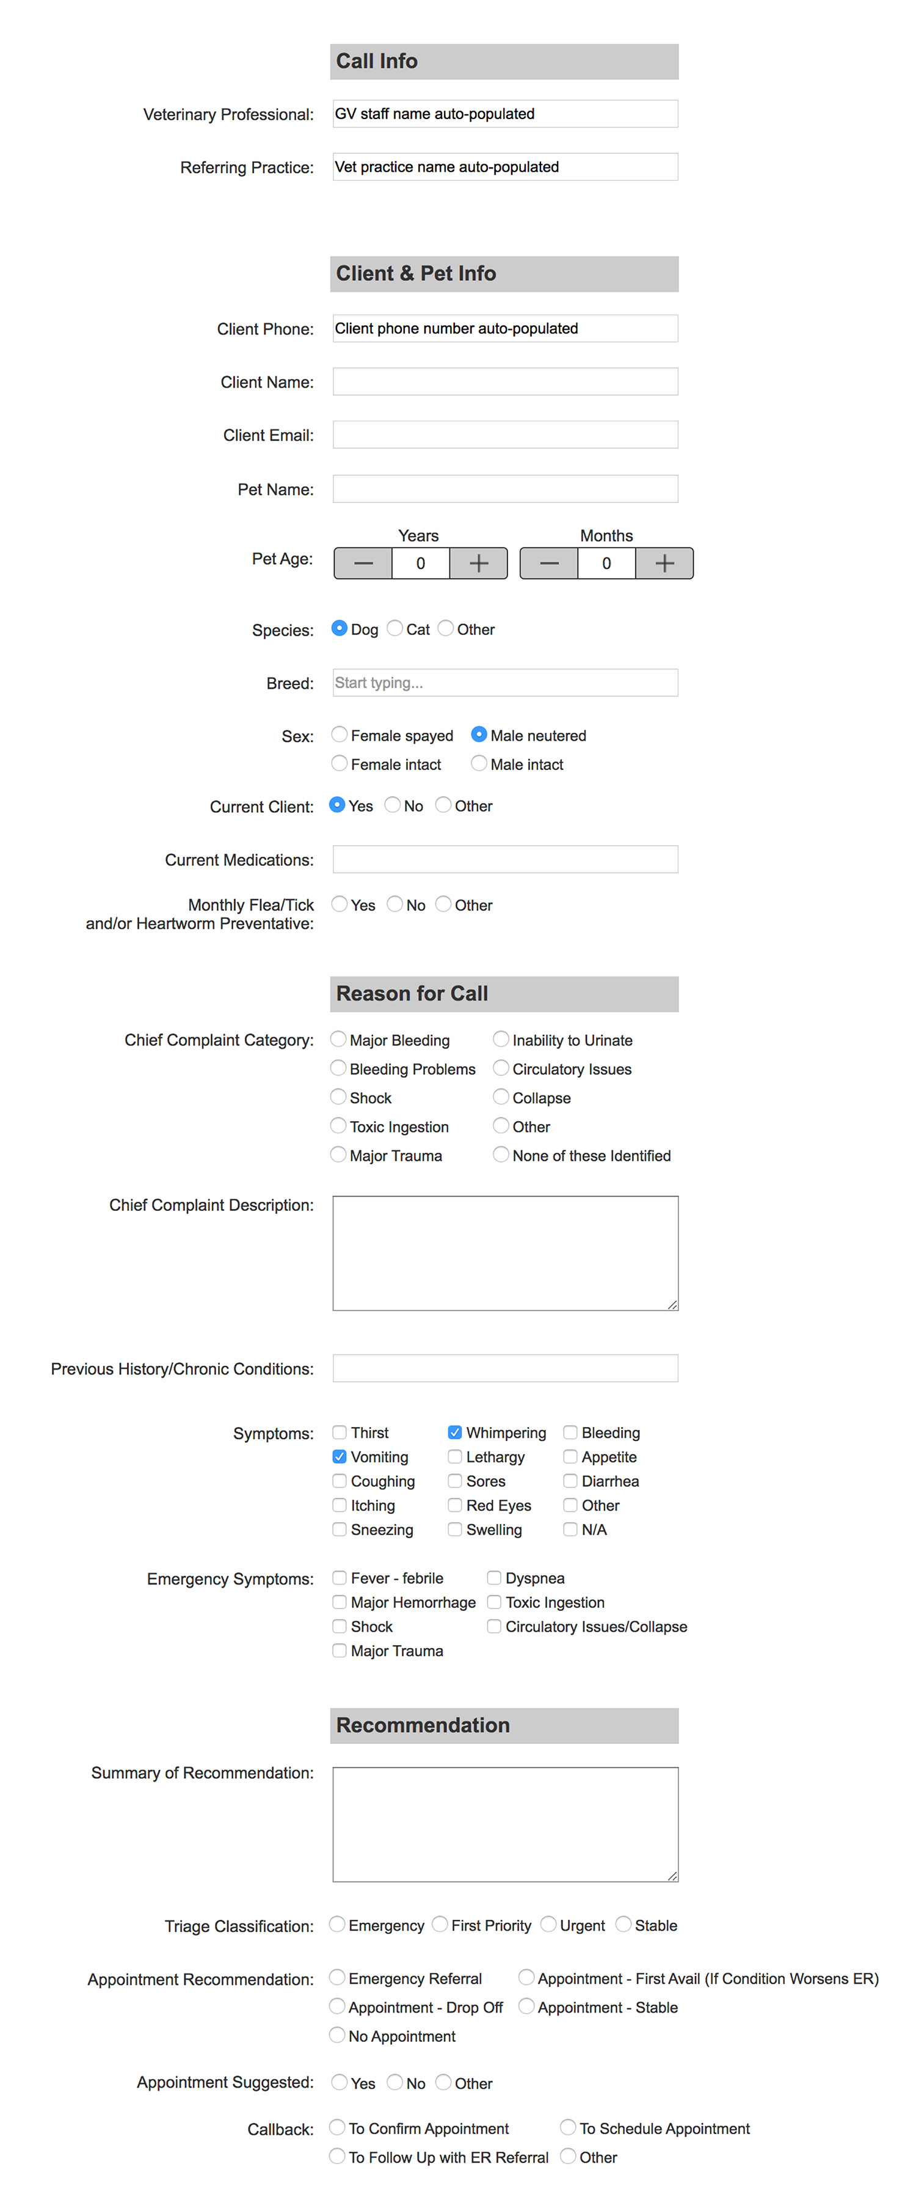Select Circulatory Issues complaint category
The image size is (916, 2208).
(x=501, y=1068)
